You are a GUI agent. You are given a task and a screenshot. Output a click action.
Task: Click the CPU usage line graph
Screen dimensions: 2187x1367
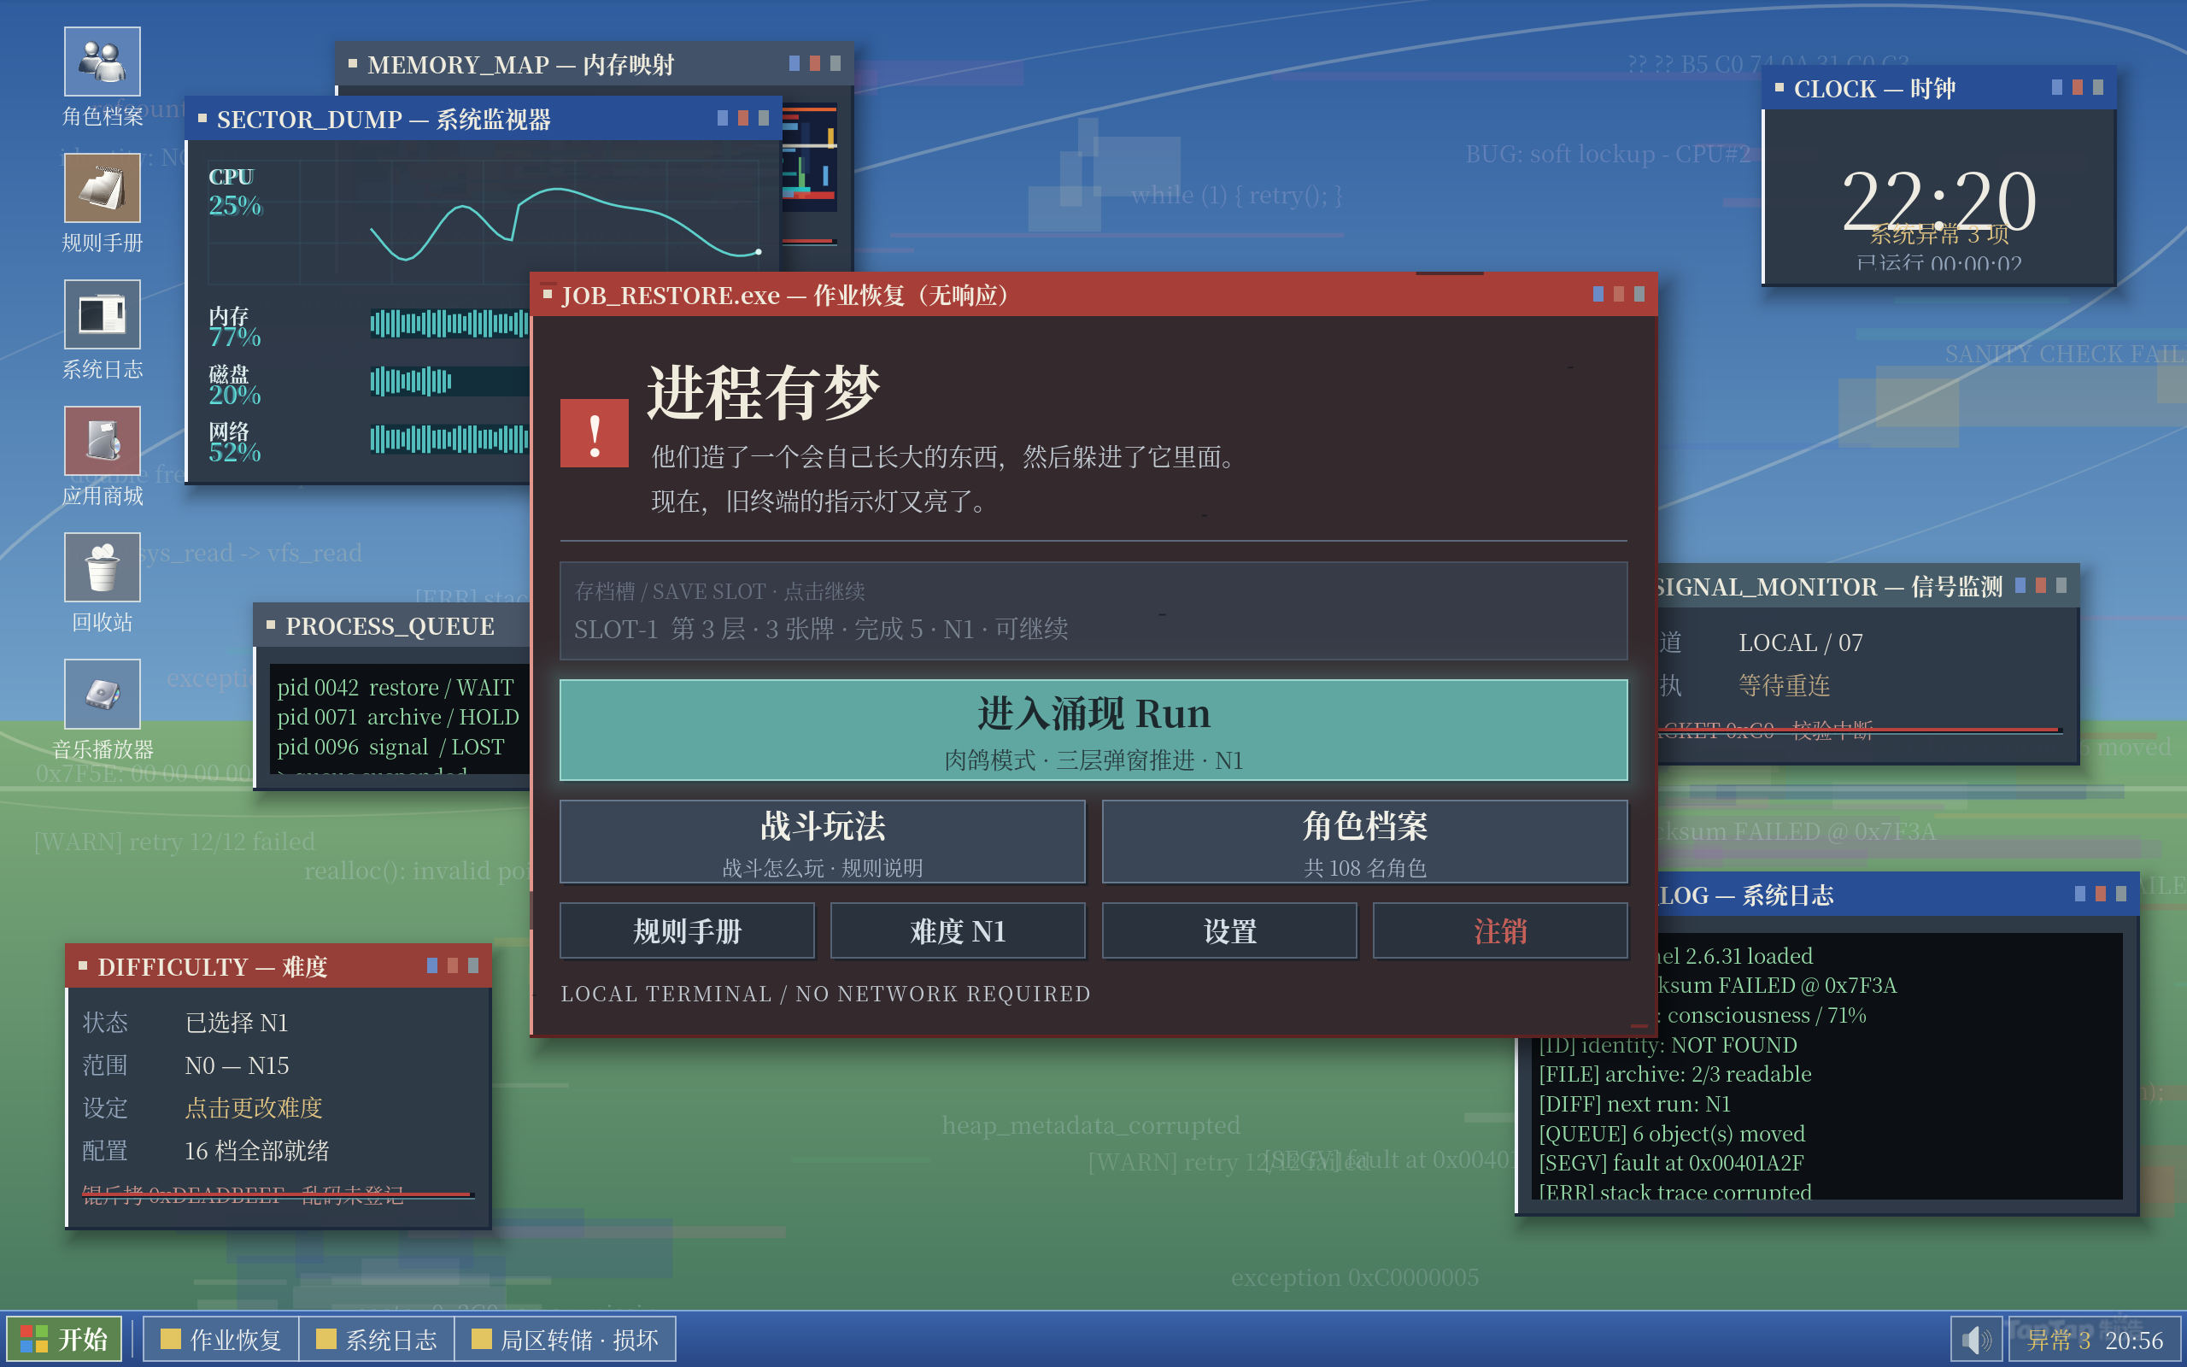pos(566,222)
